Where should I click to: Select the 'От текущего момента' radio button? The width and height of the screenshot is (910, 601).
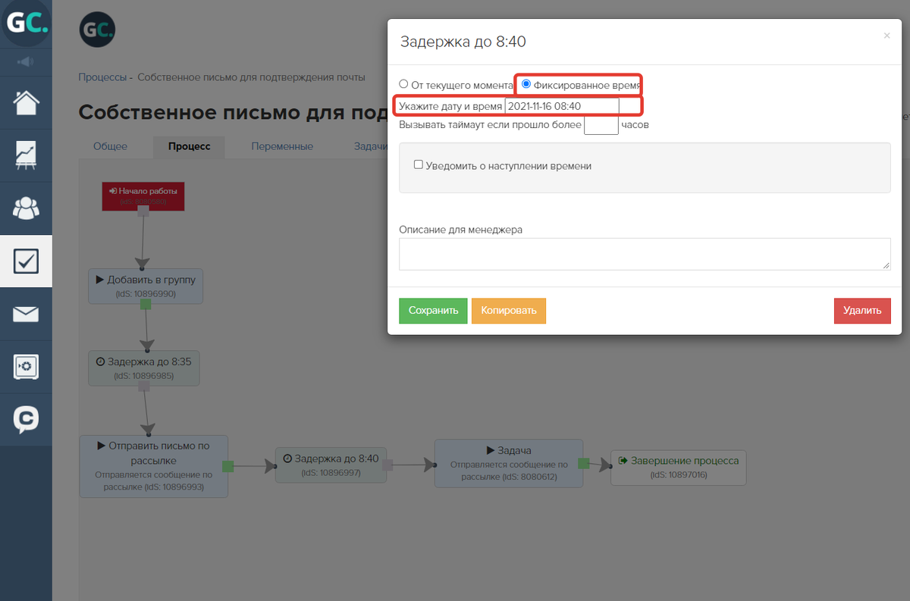(404, 84)
